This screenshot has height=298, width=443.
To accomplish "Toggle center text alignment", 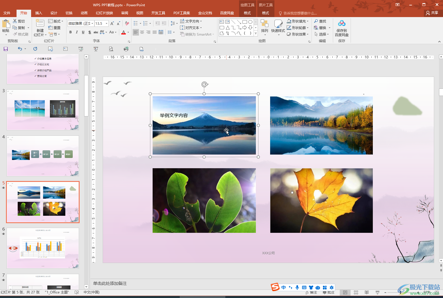I will (x=142, y=32).
